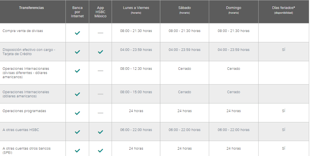Click App HSBC dash icon for Compra venta de divisas

(x=101, y=33)
